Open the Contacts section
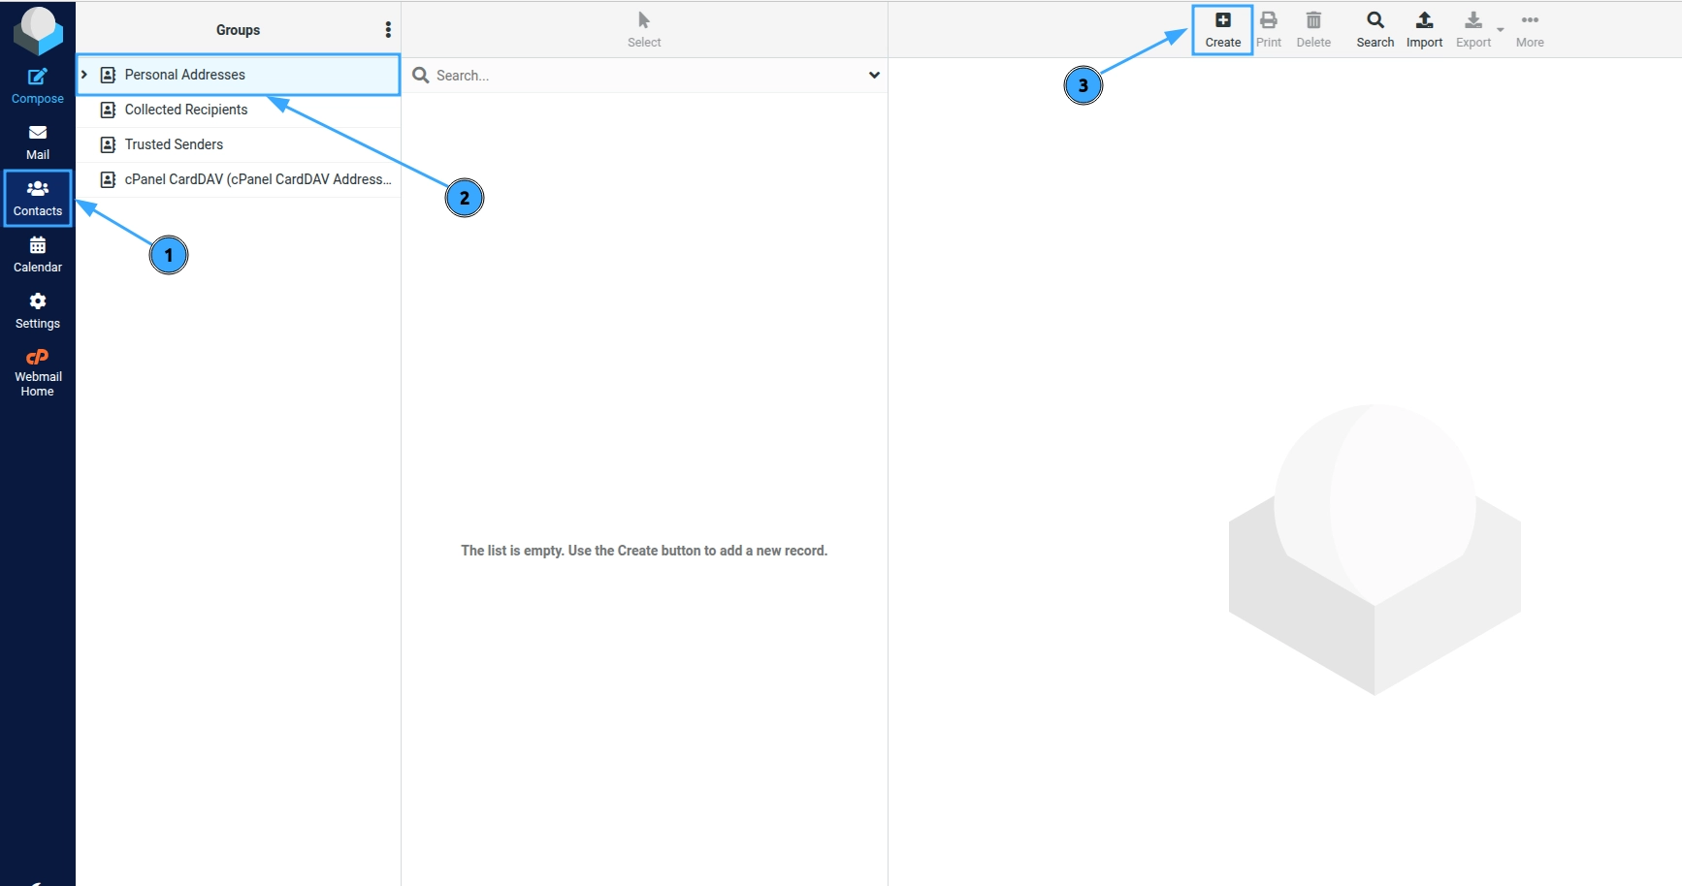The width and height of the screenshot is (1682, 886). (38, 199)
